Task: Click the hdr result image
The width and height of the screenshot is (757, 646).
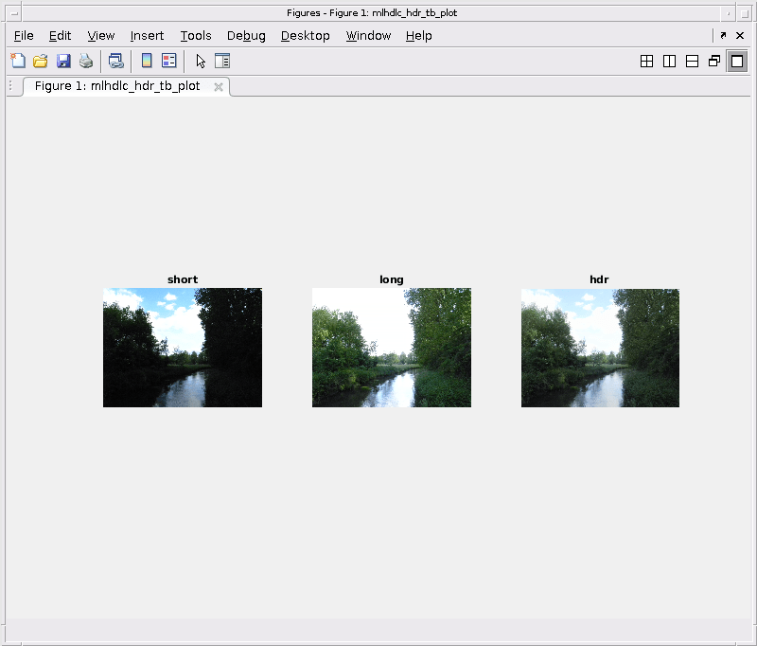Action: point(600,348)
